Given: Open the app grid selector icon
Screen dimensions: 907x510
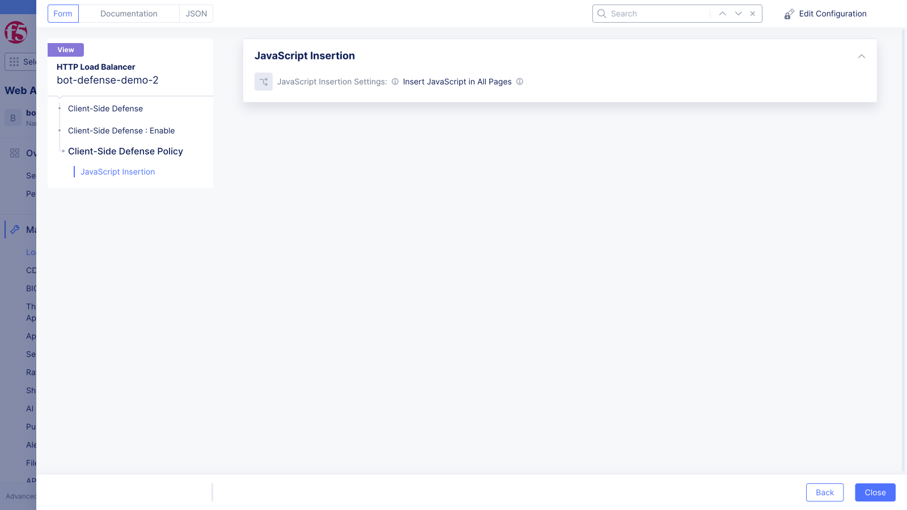Looking at the screenshot, I should 15,62.
